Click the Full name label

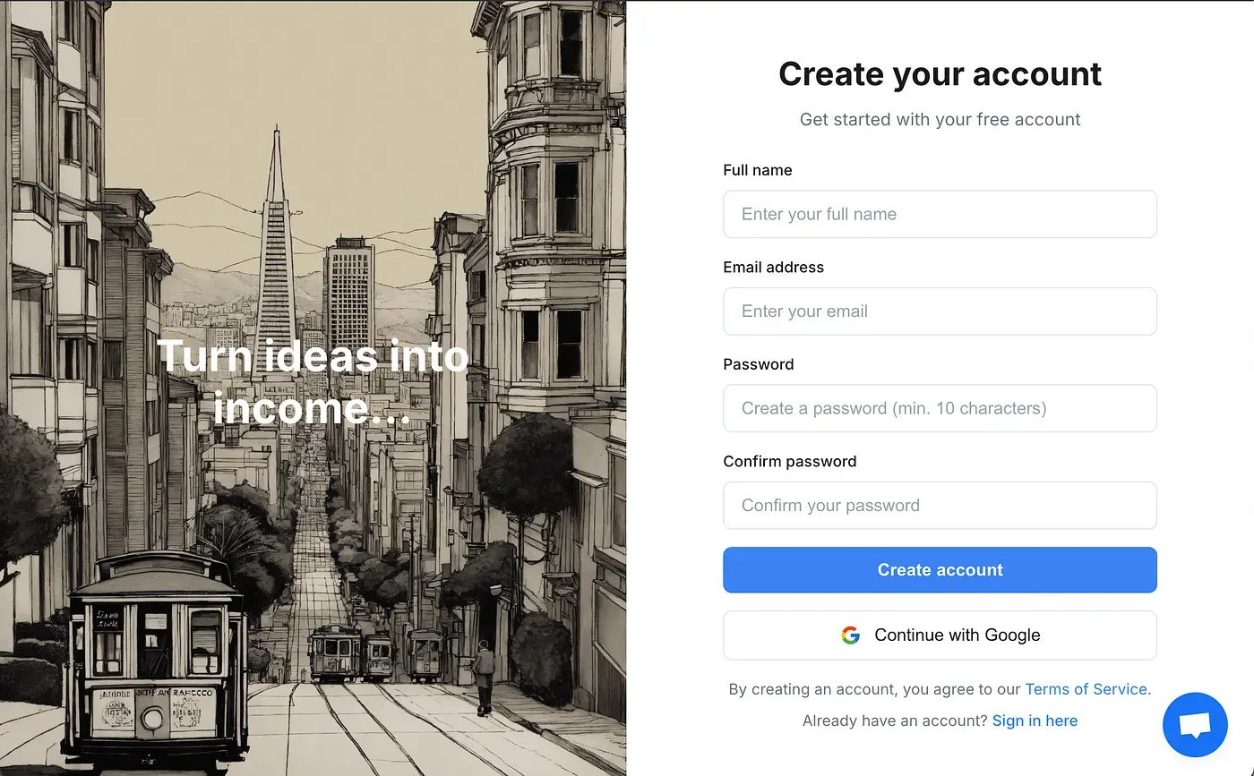coord(757,170)
